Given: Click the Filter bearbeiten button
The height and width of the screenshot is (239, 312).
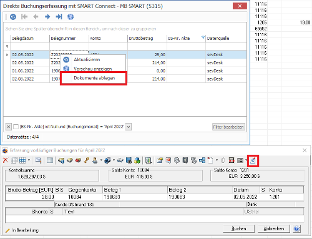Looking at the screenshot, I should coord(228,127).
